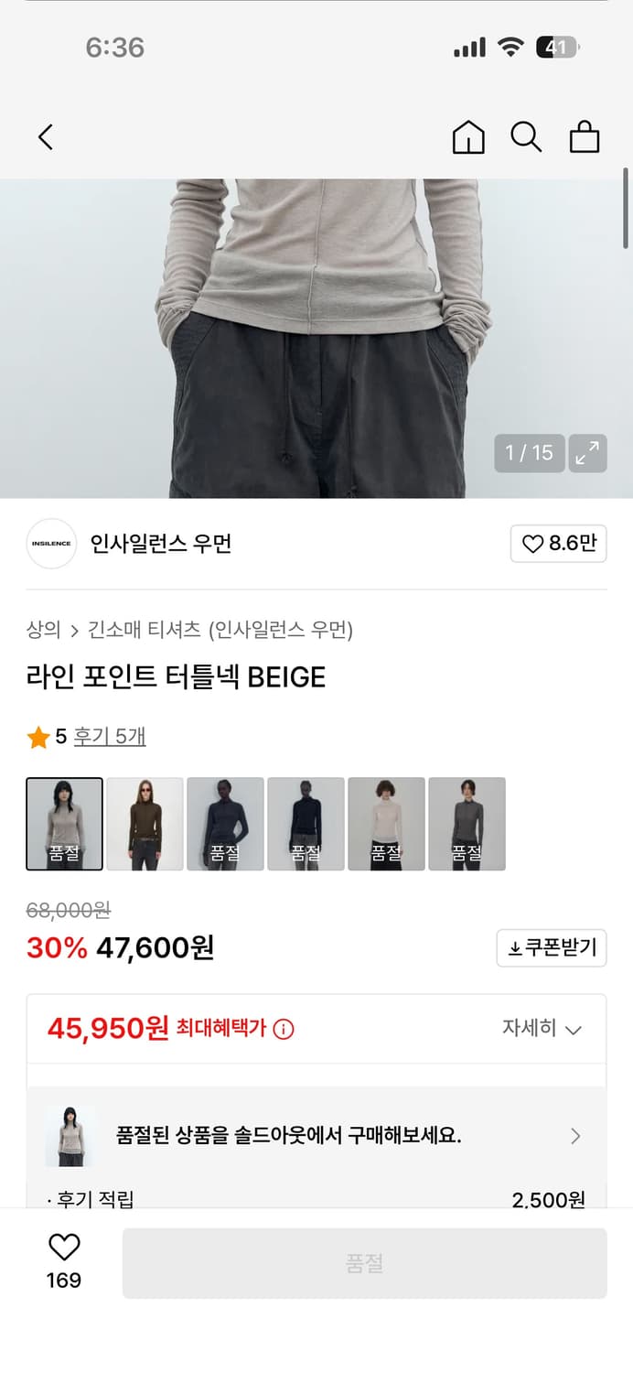Tap the 1/15 image counter

(x=529, y=453)
